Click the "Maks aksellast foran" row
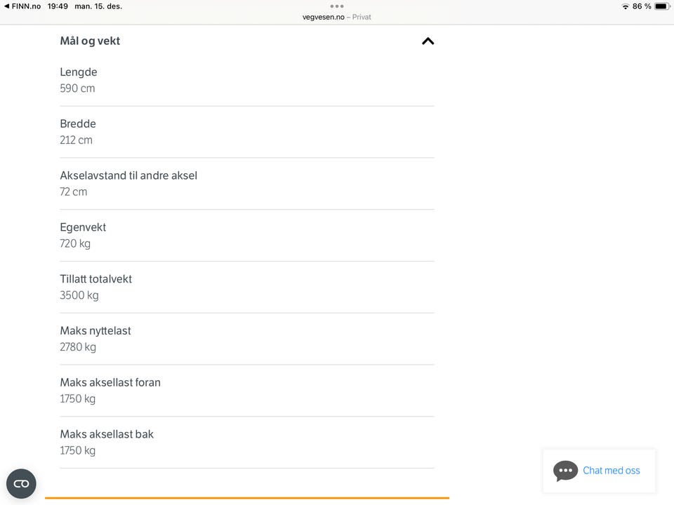The height and width of the screenshot is (505, 674). [246, 391]
